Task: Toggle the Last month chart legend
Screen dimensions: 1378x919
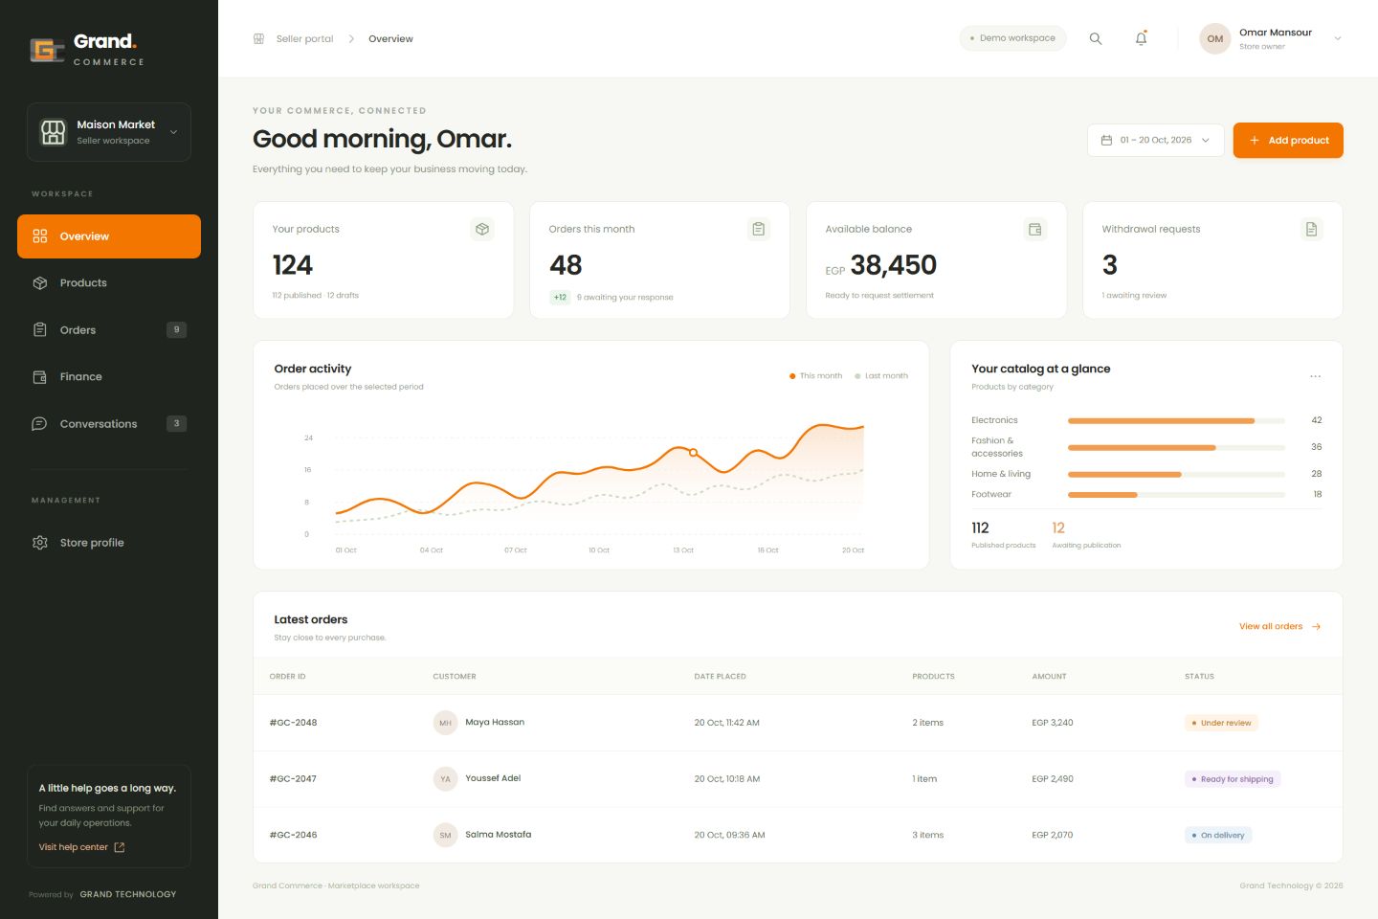Action: pyautogui.click(x=881, y=376)
